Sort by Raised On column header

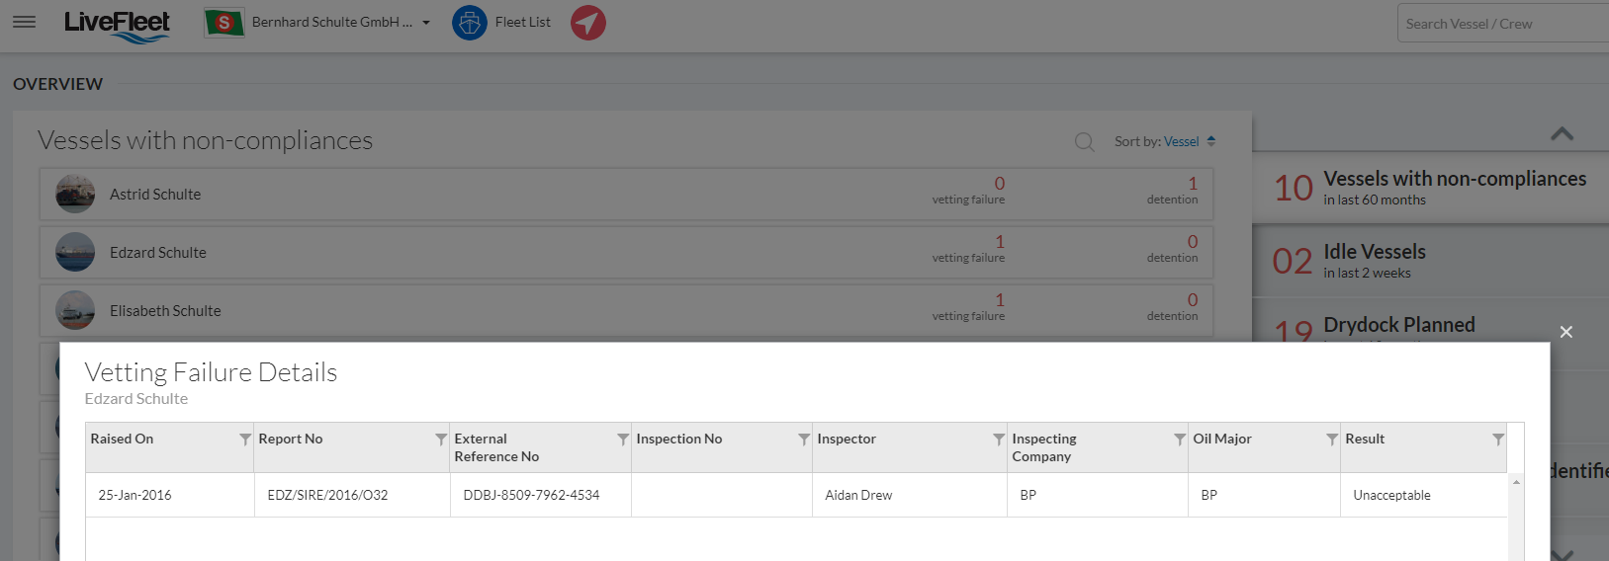click(x=122, y=439)
